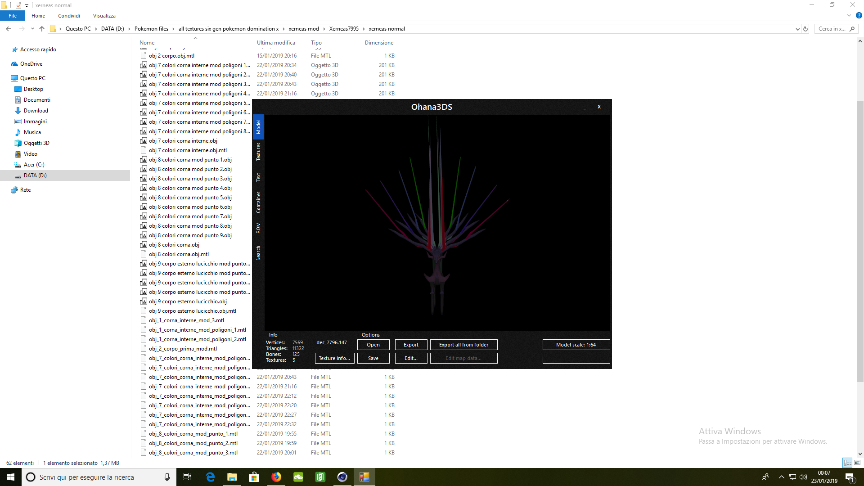
Task: Open the Model tab in Ohana3DS
Action: coord(258,127)
